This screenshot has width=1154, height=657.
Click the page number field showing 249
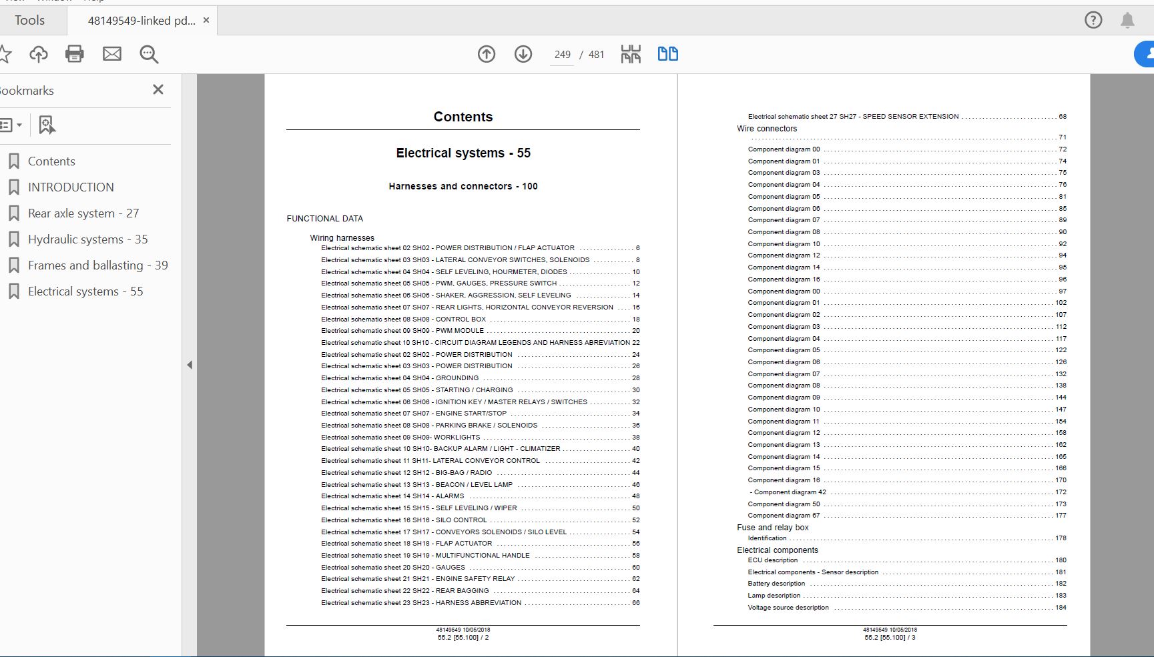563,55
